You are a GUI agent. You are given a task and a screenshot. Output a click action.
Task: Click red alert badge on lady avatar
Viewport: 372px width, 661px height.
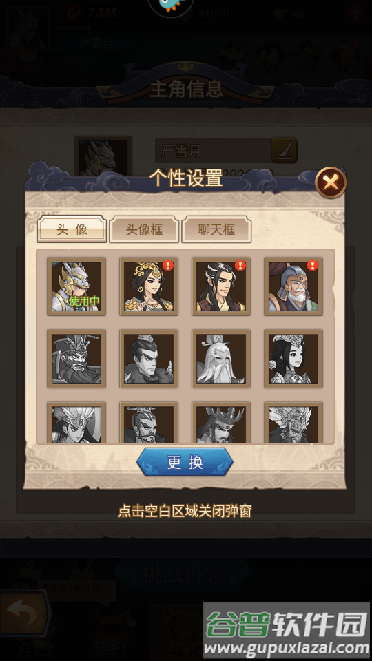pyautogui.click(x=168, y=265)
